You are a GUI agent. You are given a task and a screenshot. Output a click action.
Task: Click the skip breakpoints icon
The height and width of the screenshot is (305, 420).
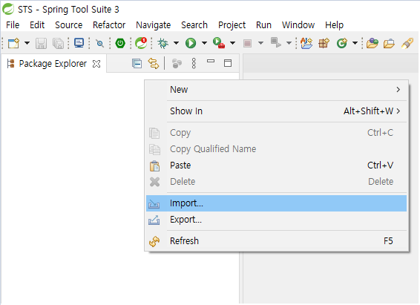click(99, 43)
